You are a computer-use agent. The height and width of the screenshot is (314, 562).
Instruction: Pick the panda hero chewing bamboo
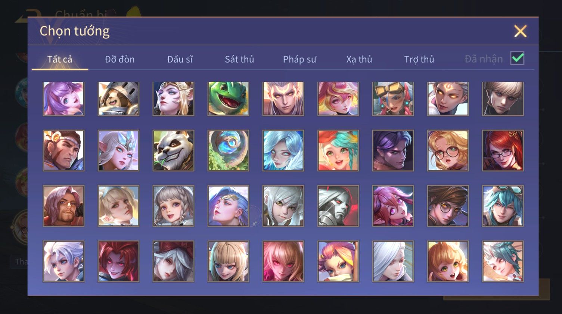pyautogui.click(x=173, y=150)
